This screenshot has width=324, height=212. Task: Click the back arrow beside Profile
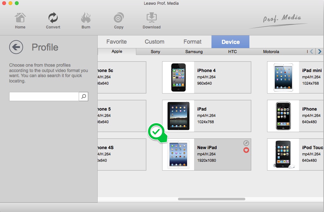click(x=16, y=47)
